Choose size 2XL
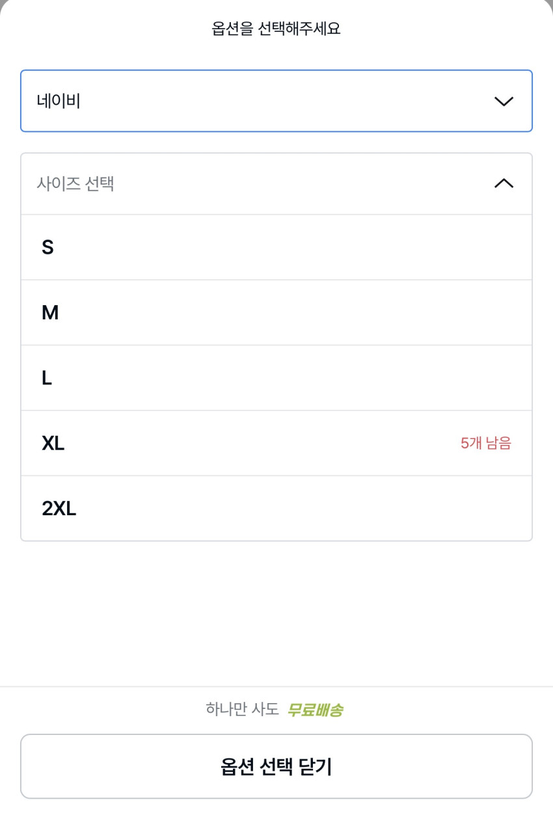Screen dimensions: 553x817 pyautogui.click(x=276, y=508)
